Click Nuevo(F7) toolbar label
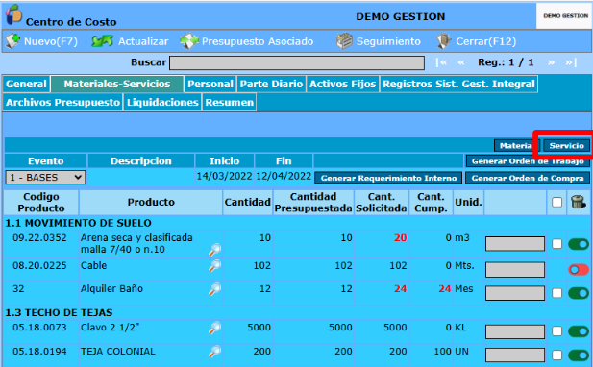Viewport: 593px width, 367px height. [51, 41]
